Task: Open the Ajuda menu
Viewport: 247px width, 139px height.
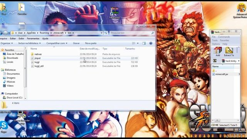Action: pos(45,39)
